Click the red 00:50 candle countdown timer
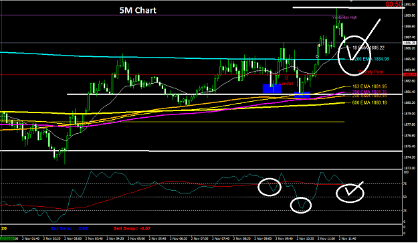This screenshot has height=243, width=418. 394,4
